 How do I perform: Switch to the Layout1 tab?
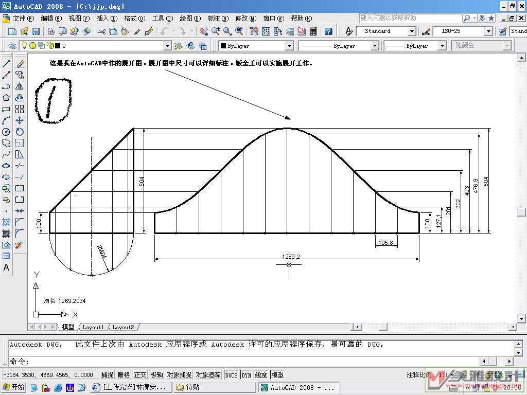[93, 327]
